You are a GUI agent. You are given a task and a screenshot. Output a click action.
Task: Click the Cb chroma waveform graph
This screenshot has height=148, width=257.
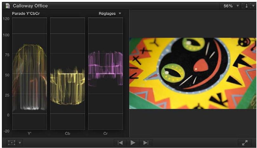tap(68, 74)
